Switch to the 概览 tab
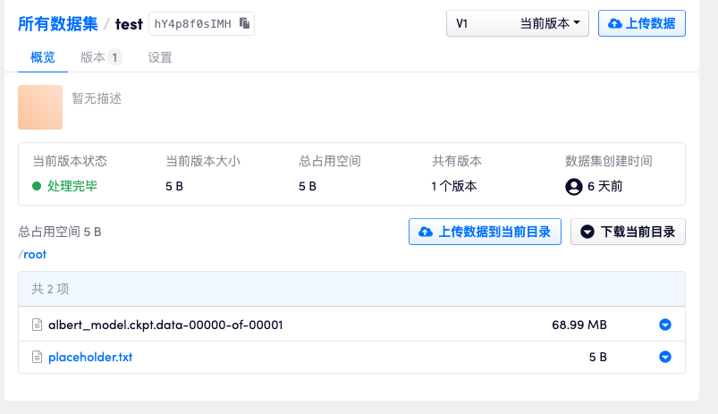The width and height of the screenshot is (718, 414). [x=43, y=57]
